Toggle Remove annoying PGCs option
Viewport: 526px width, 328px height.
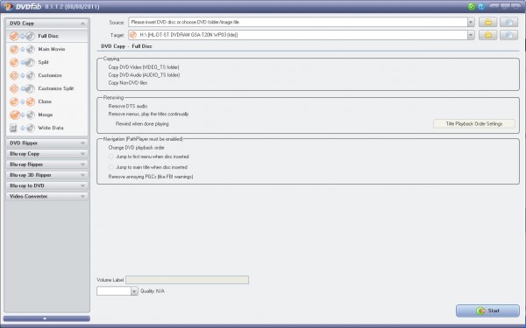click(151, 177)
